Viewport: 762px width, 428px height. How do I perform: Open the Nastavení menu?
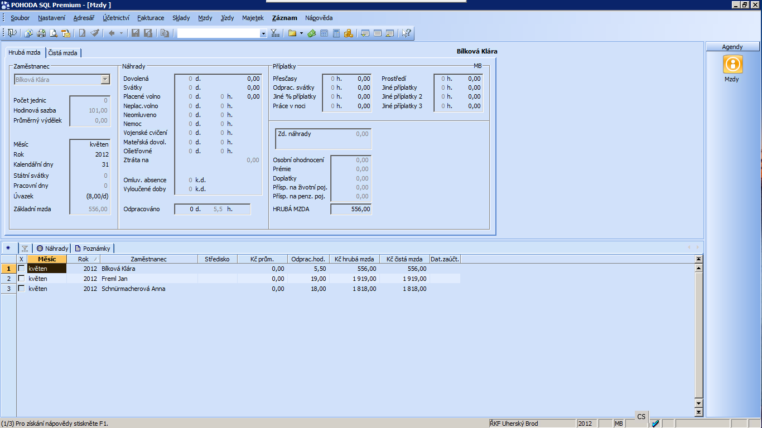[51, 18]
